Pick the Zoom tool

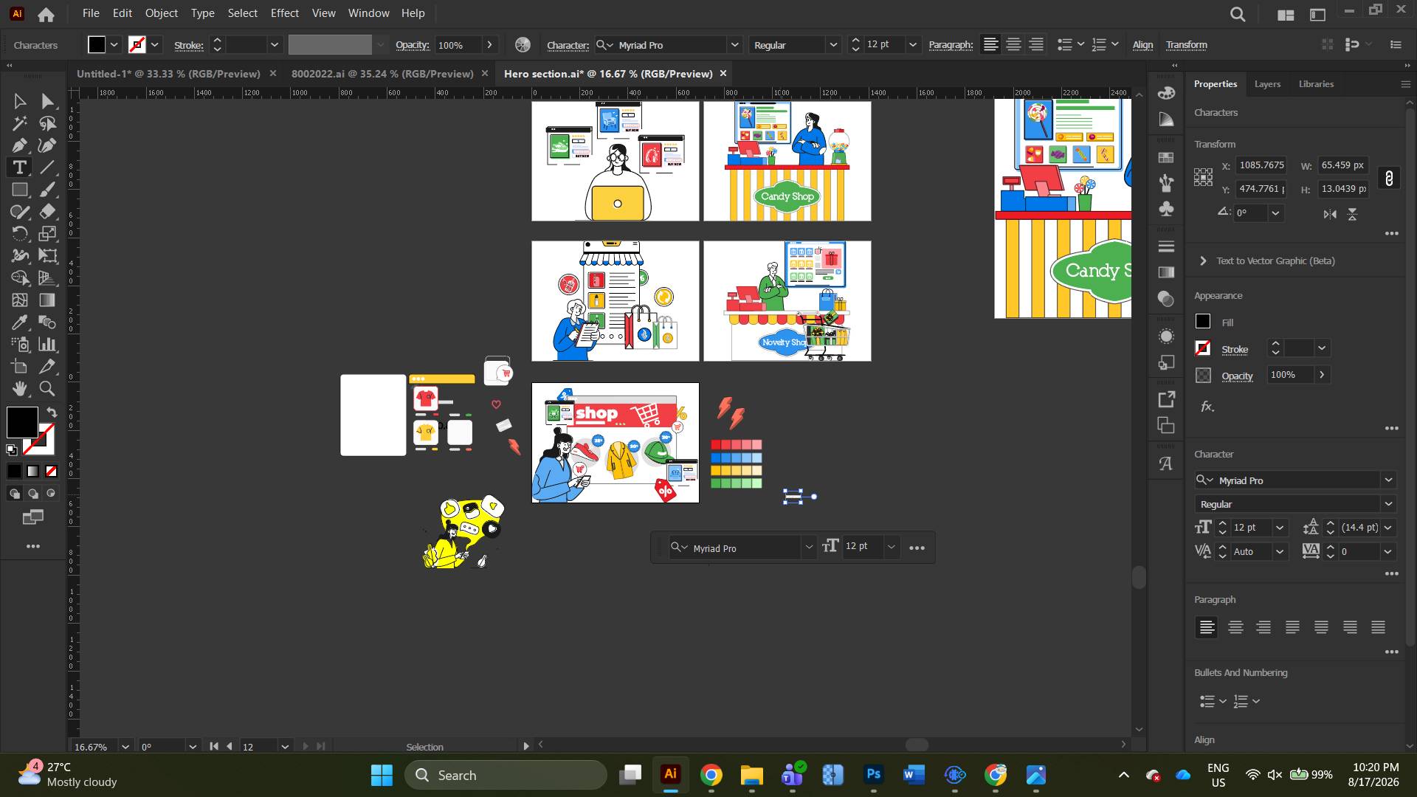click(48, 389)
